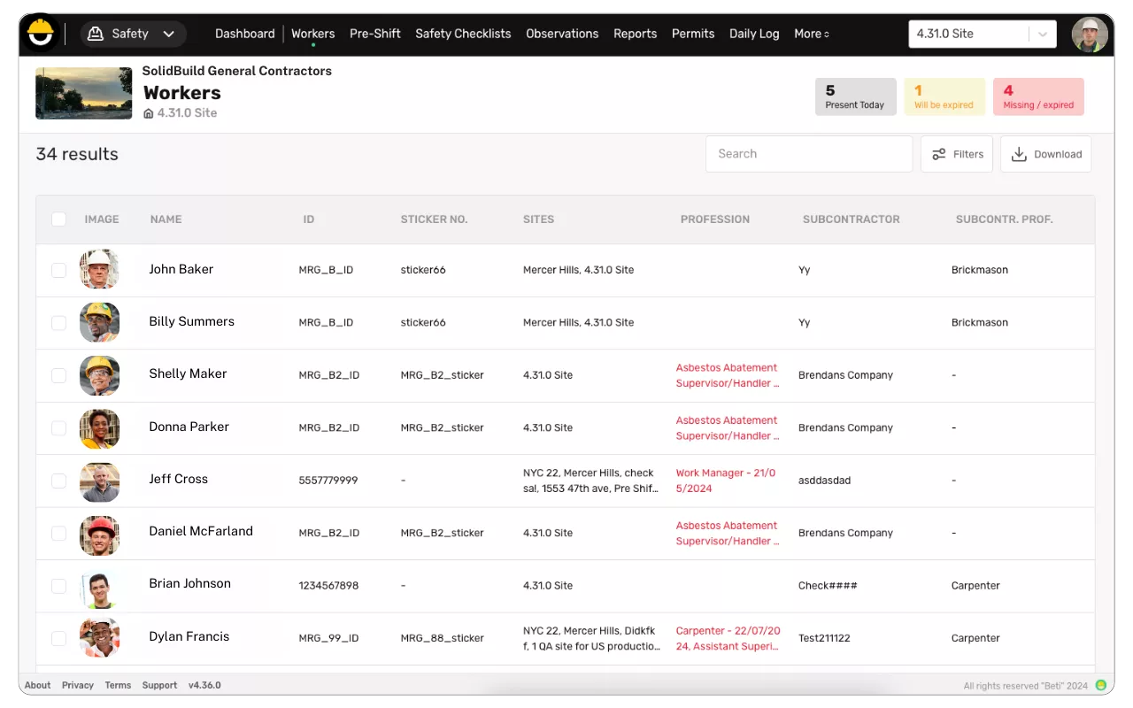Click the site thumbnail photo in header

click(x=84, y=93)
